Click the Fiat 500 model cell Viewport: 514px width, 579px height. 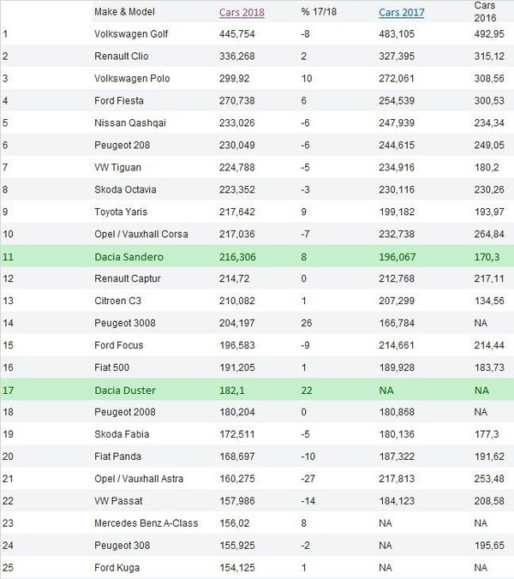coord(118,367)
